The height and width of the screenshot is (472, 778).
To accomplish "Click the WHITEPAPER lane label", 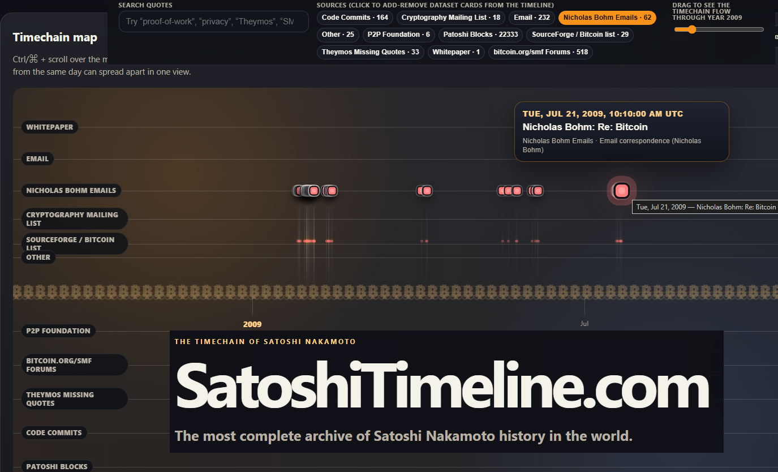I will coord(50,127).
